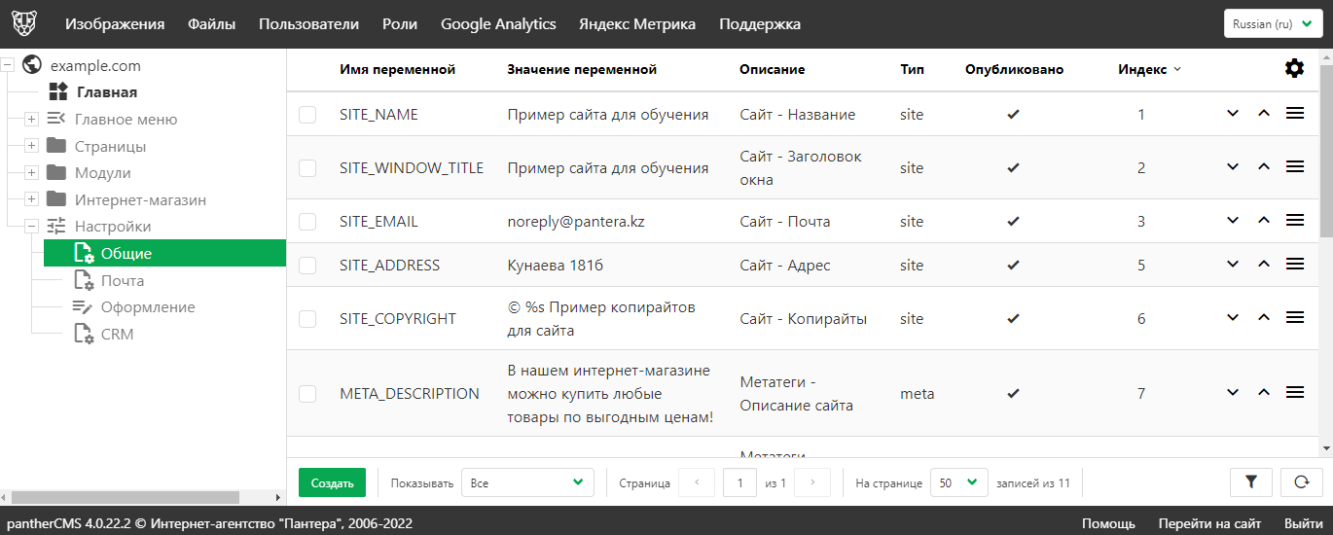Click the Перейти на сайт link
The width and height of the screenshot is (1333, 535).
pos(1209,523)
